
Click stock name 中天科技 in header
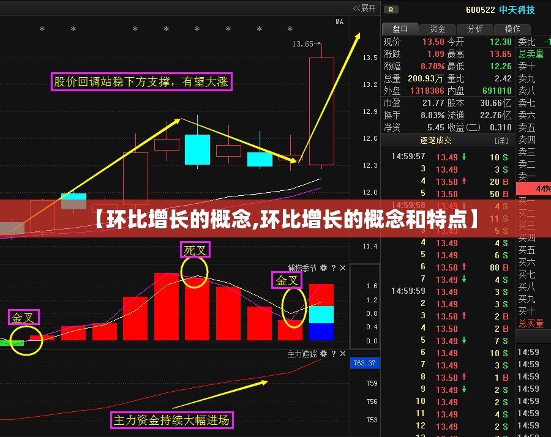click(517, 10)
